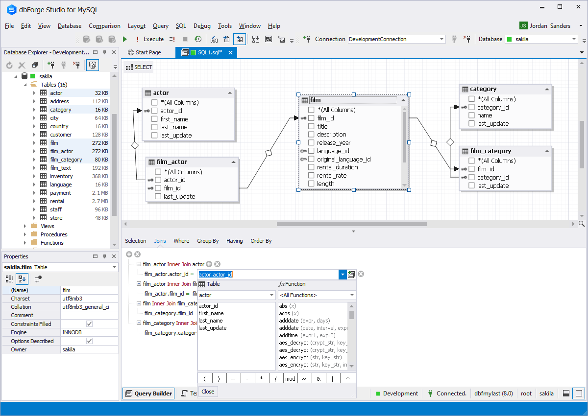The image size is (588, 416).
Task: Click the highlighted table icon in main toolbar
Action: coord(240,39)
